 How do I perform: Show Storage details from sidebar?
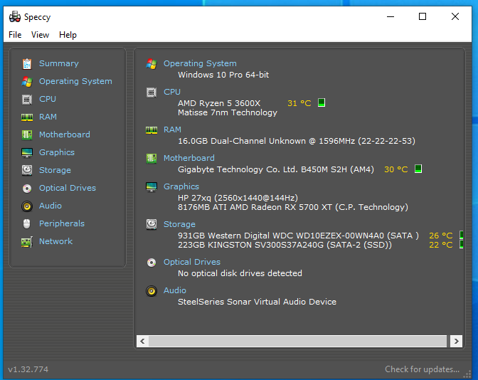coord(55,170)
